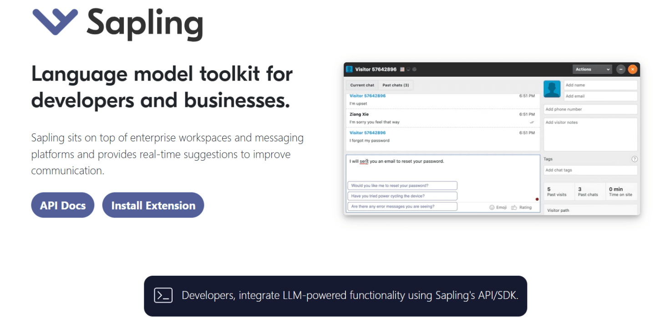Expand the Visitor path section
The height and width of the screenshot is (324, 655).
click(590, 210)
